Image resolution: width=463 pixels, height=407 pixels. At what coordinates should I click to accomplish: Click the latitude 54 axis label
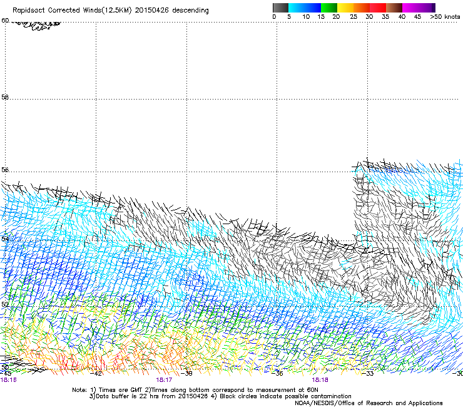click(5, 239)
